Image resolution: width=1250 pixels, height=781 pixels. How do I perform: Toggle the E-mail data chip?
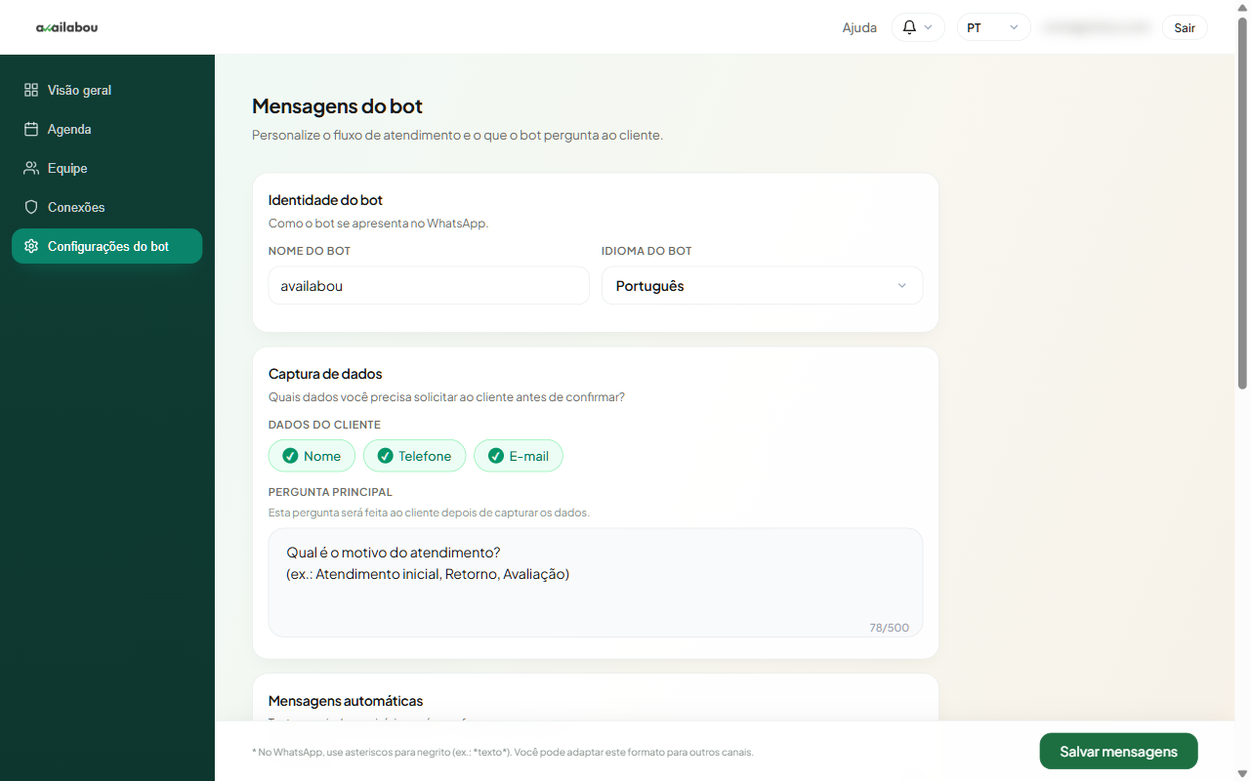tap(519, 456)
